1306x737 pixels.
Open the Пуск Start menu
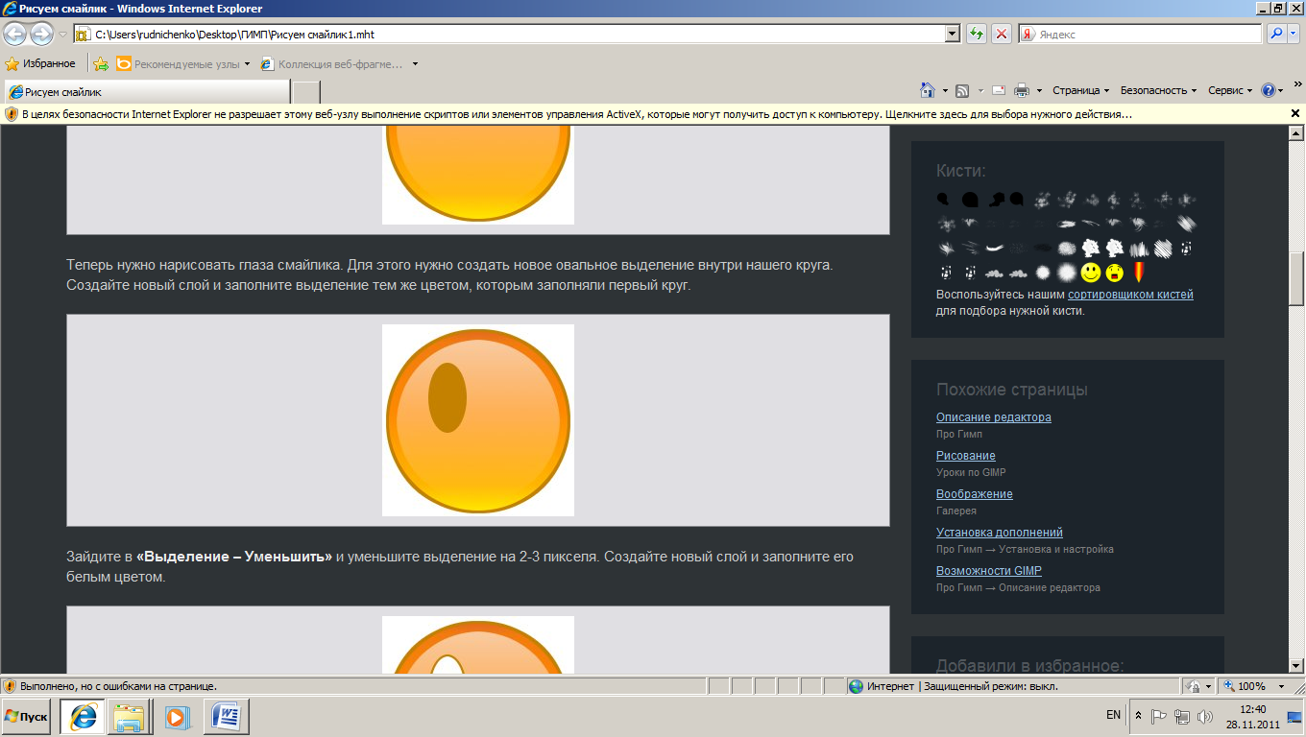[x=27, y=717]
